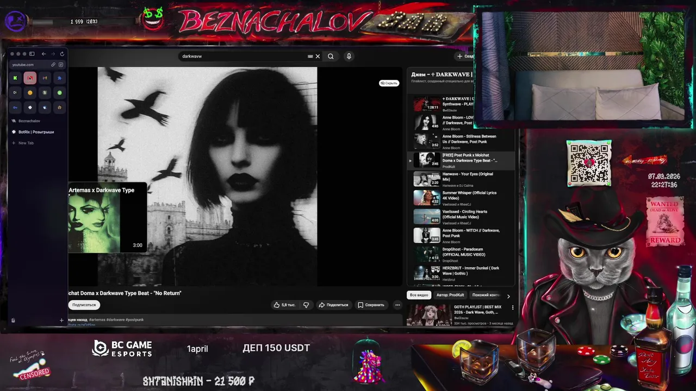Image resolution: width=696 pixels, height=391 pixels.
Task: Start voice search with the microphone
Action: tap(349, 56)
